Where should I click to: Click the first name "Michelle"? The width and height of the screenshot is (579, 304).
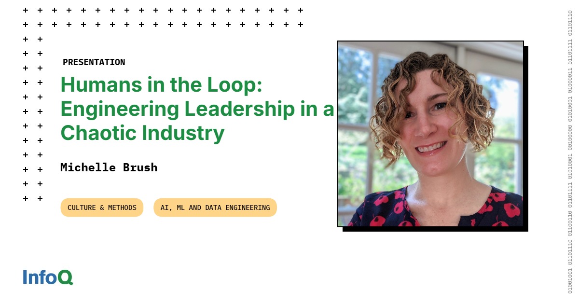[88, 167]
